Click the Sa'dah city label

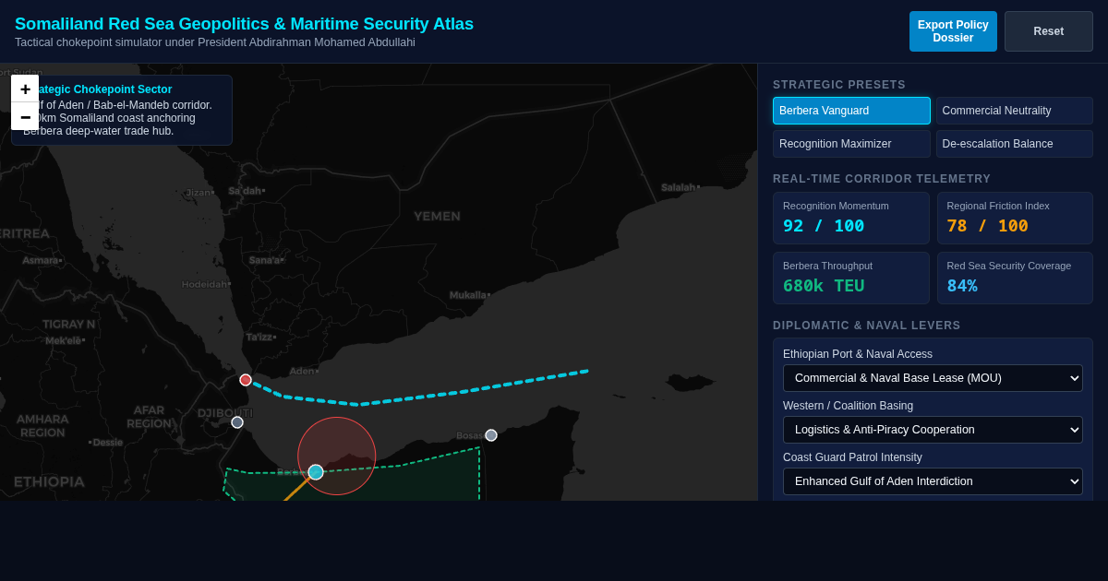(247, 191)
